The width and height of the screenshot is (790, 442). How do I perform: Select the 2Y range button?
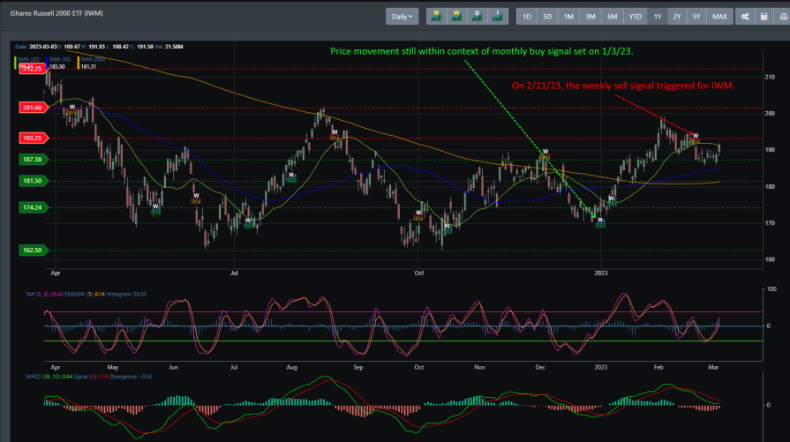(x=677, y=17)
